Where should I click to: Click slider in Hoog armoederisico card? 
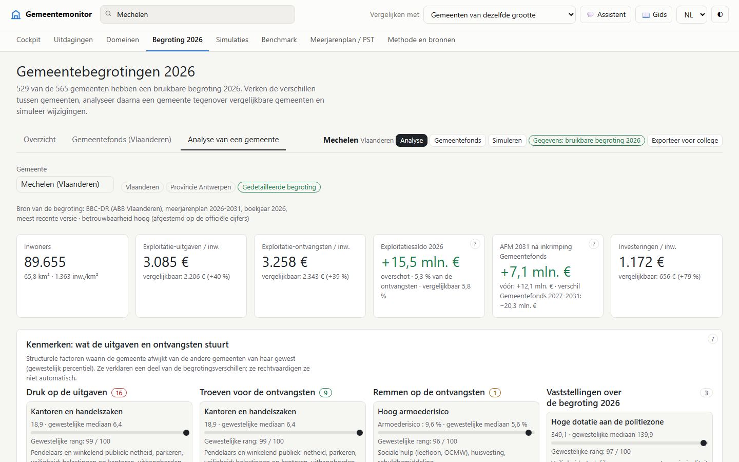[456, 433]
